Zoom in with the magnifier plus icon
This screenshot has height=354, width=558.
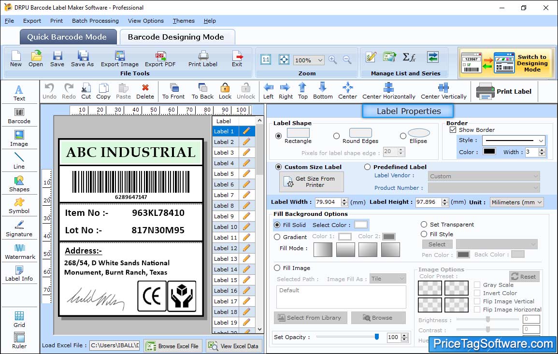333,60
